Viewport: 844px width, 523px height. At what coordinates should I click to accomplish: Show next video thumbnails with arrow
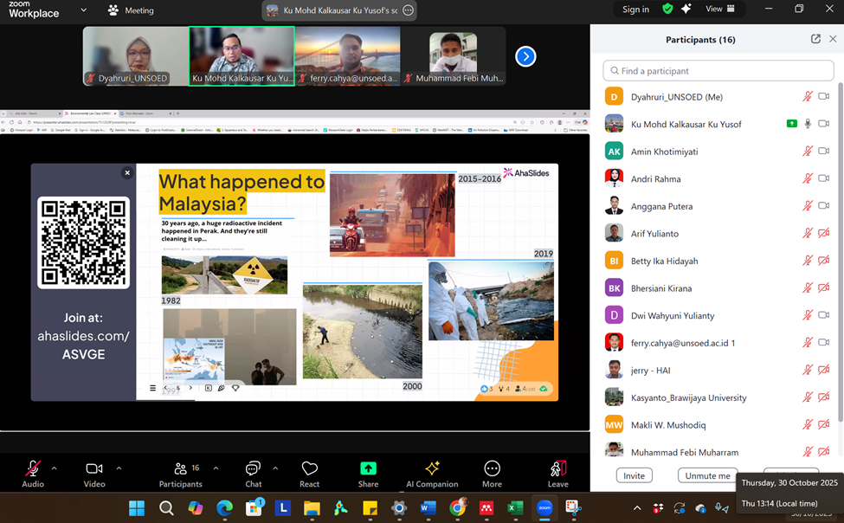pyautogui.click(x=525, y=56)
